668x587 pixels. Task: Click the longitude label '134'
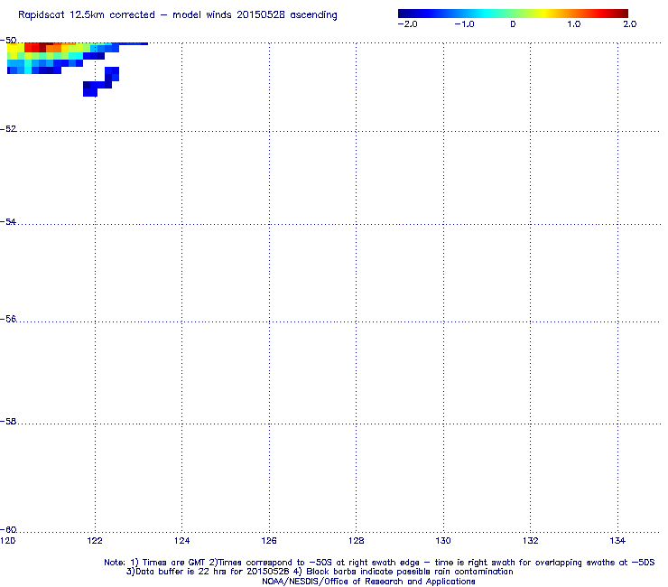click(x=617, y=541)
